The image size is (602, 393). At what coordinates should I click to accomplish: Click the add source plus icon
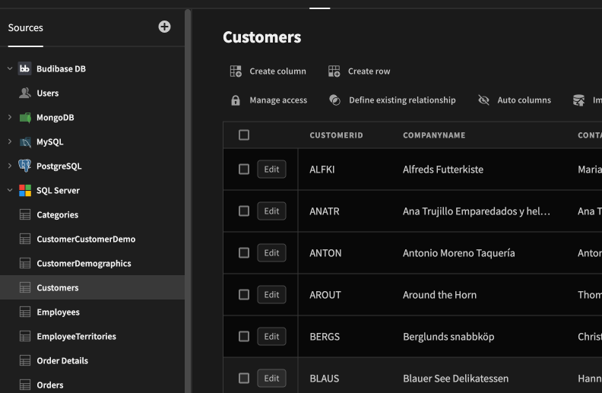coord(164,27)
